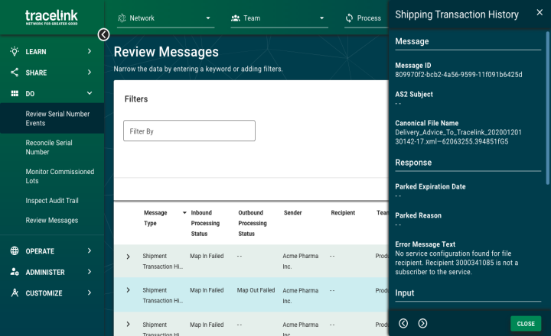Expand the Customize menu chevron
551x336 pixels.
pyautogui.click(x=90, y=292)
